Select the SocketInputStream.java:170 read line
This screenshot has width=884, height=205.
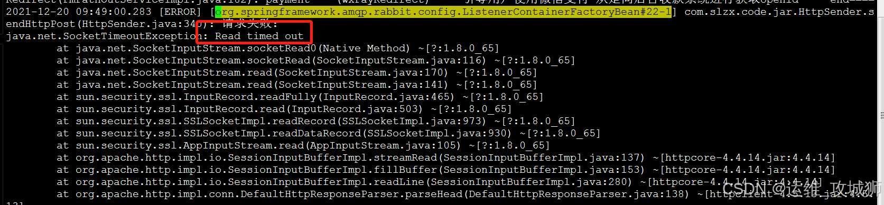297,72
